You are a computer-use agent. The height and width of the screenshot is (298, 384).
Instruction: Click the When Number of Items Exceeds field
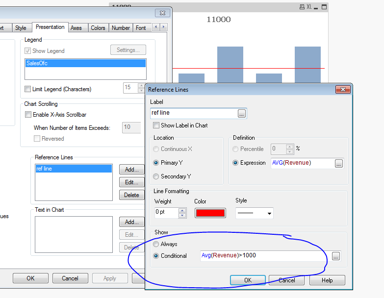(131, 127)
